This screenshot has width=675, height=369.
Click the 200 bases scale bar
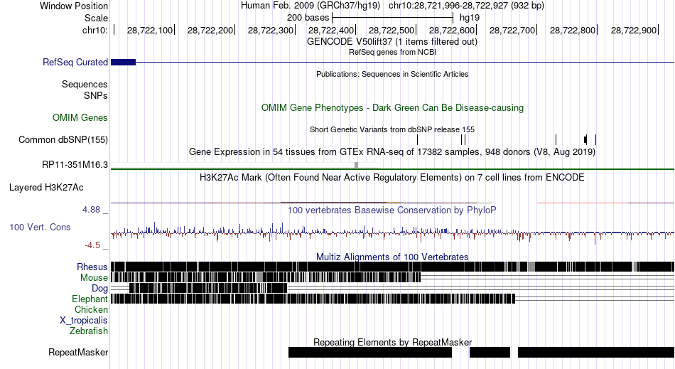[x=393, y=18]
